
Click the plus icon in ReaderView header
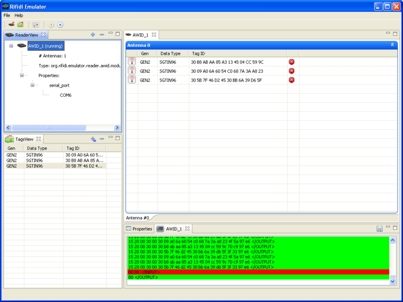[93, 35]
